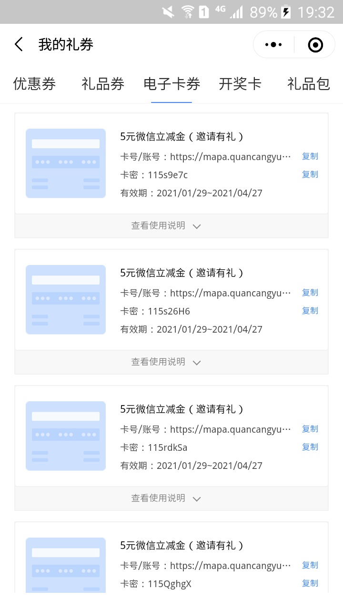343x610 pixels.
Task: Select the 电子卡券 tab
Action: click(171, 84)
